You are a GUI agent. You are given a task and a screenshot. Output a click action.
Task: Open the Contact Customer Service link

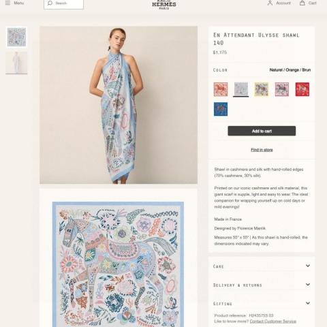tap(273, 322)
